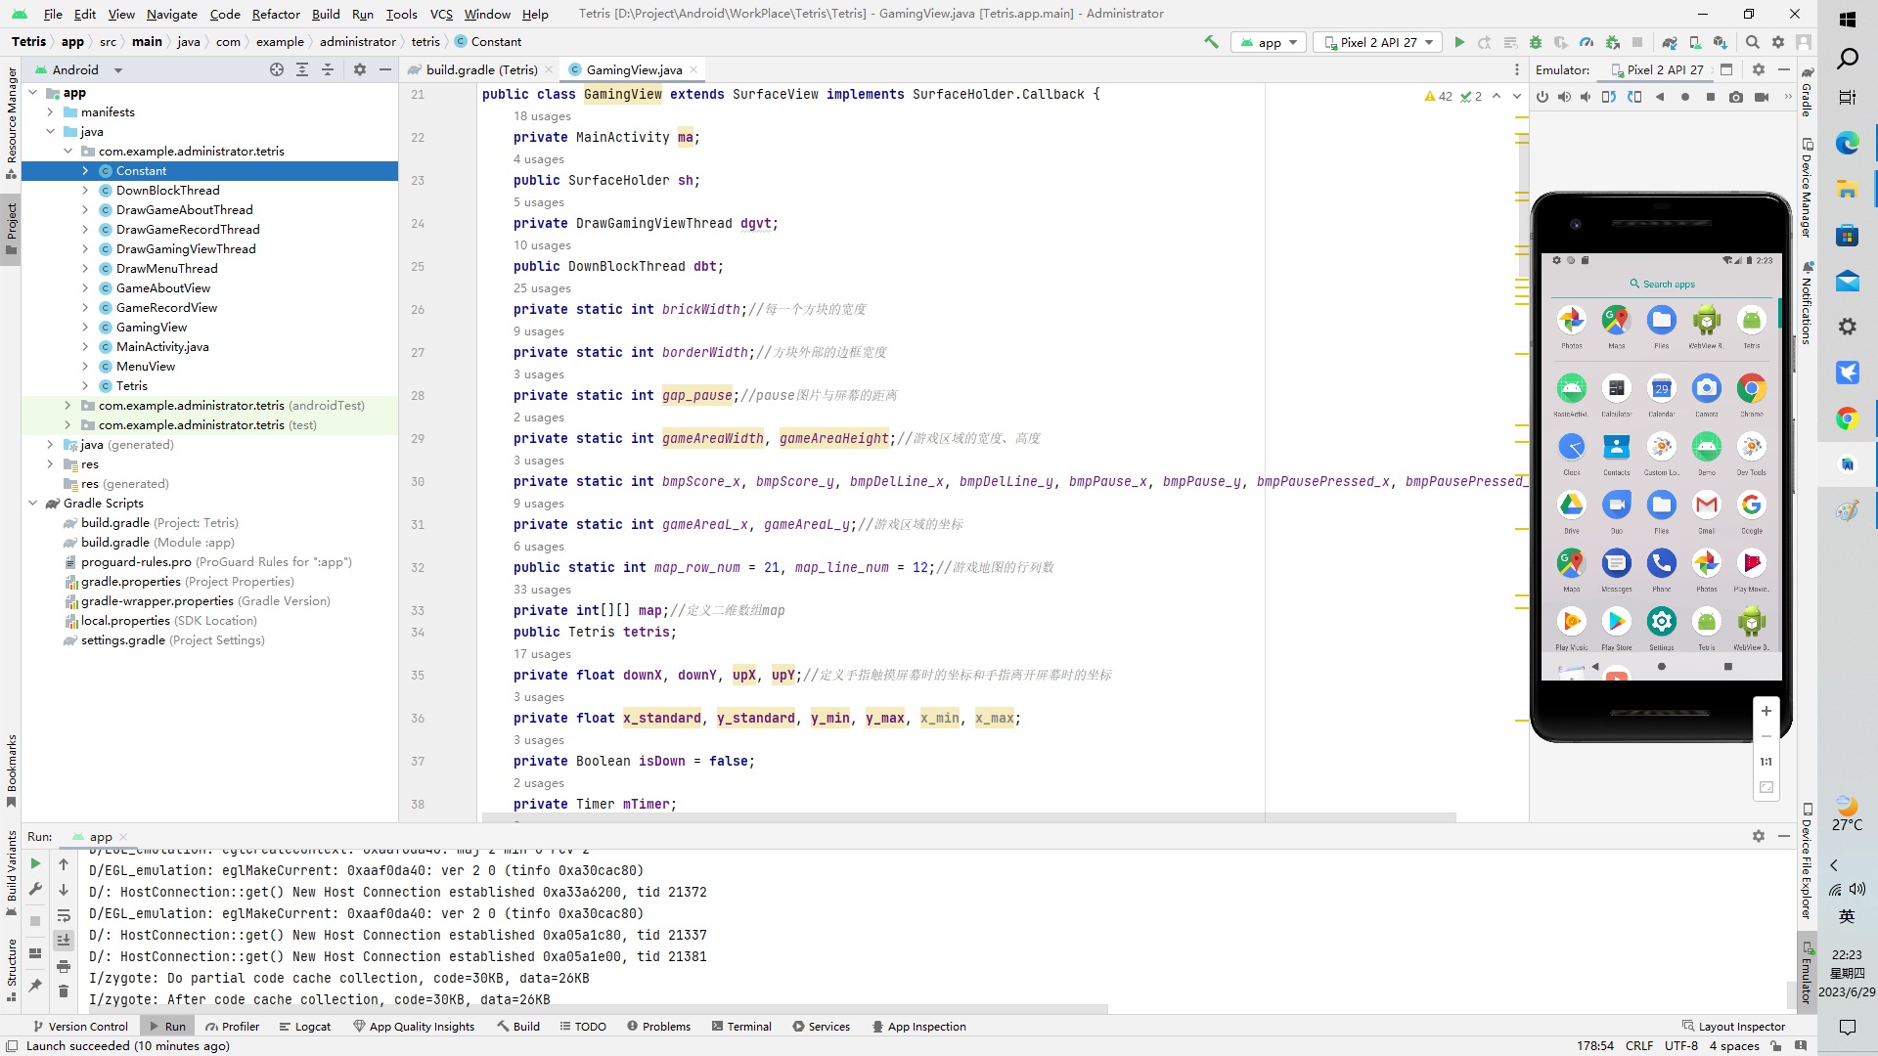Tap emulator Overview square button

(1711, 97)
